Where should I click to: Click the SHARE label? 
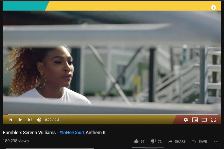(x=180, y=141)
